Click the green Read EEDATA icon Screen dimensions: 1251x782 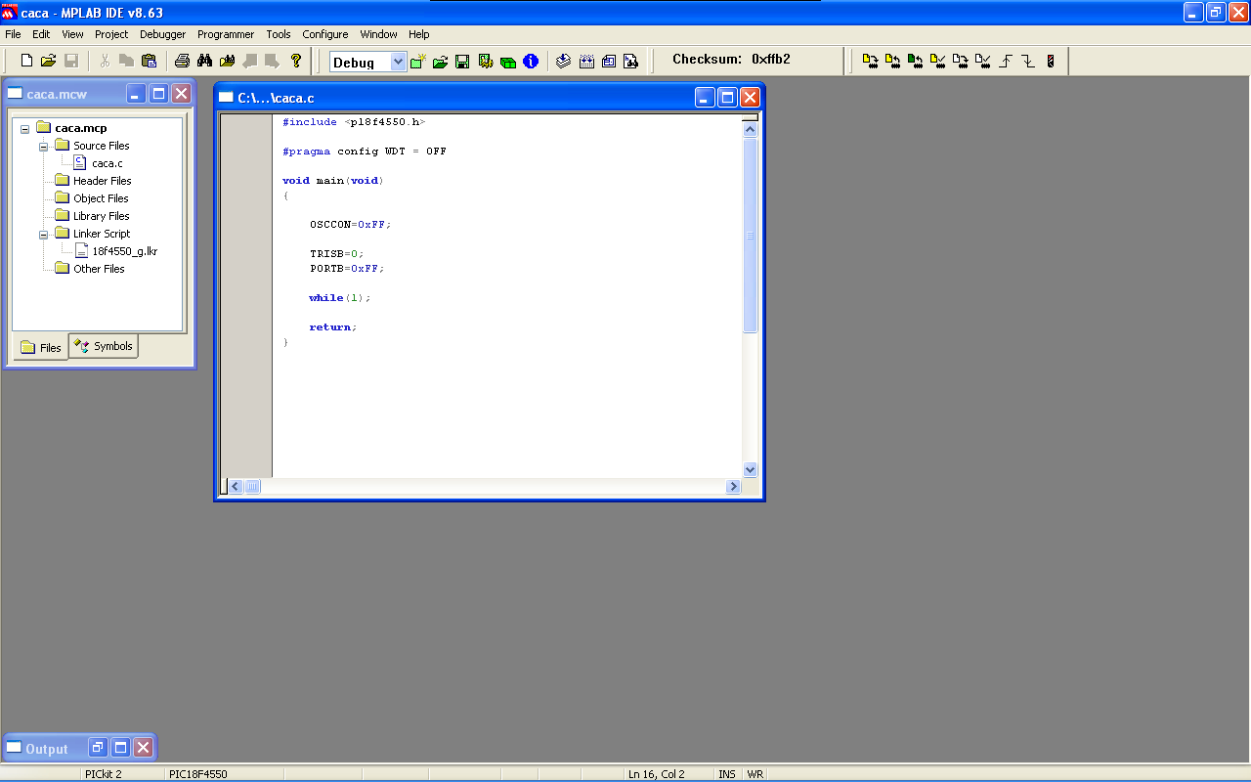[915, 61]
